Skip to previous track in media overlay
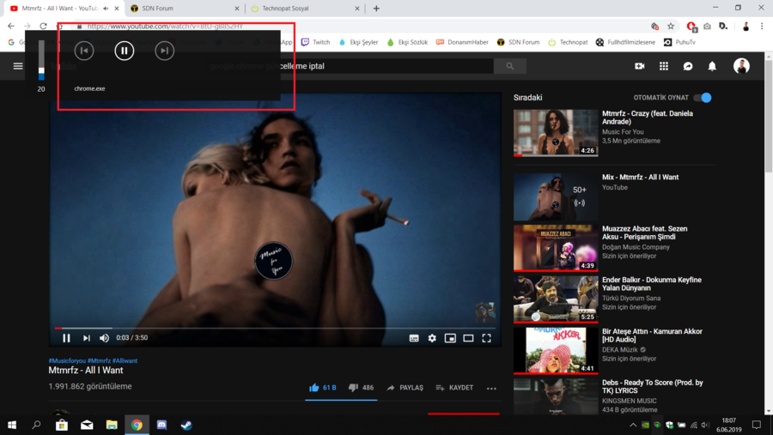 click(84, 51)
